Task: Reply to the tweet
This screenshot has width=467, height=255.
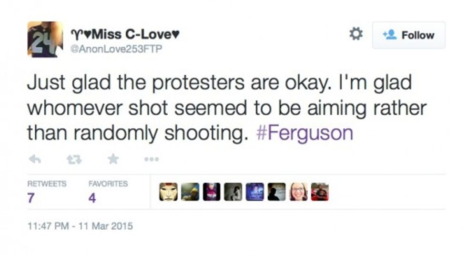Action: (x=34, y=160)
